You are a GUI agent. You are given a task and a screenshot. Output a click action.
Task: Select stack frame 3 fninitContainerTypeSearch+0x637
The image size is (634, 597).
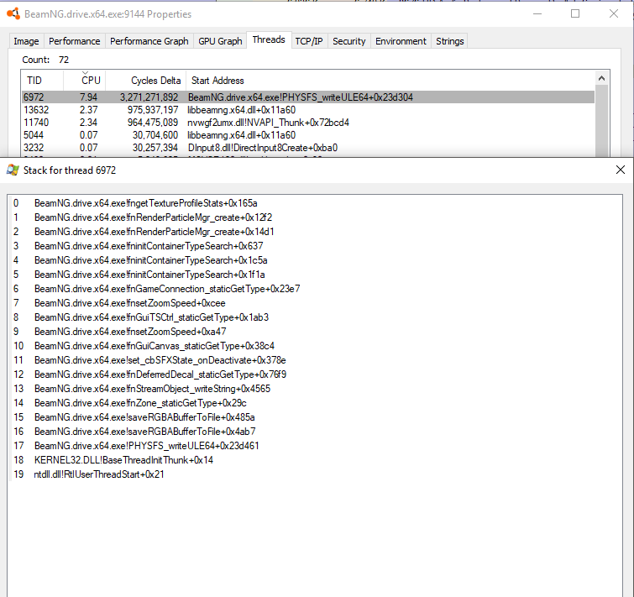(x=315, y=246)
